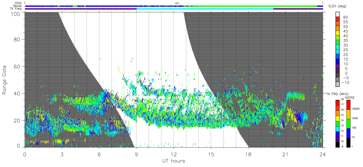Click the 60 label on ELEV colorbar
Image resolution: width=363 pixels, height=167 pixels.
tap(345, 17)
